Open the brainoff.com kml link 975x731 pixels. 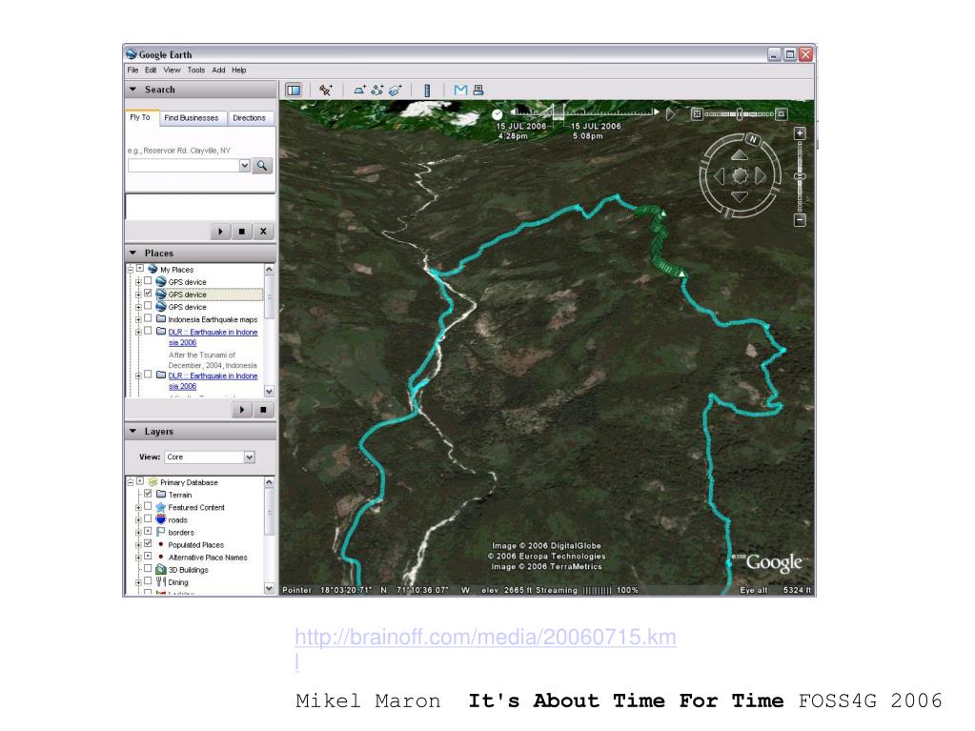point(485,648)
